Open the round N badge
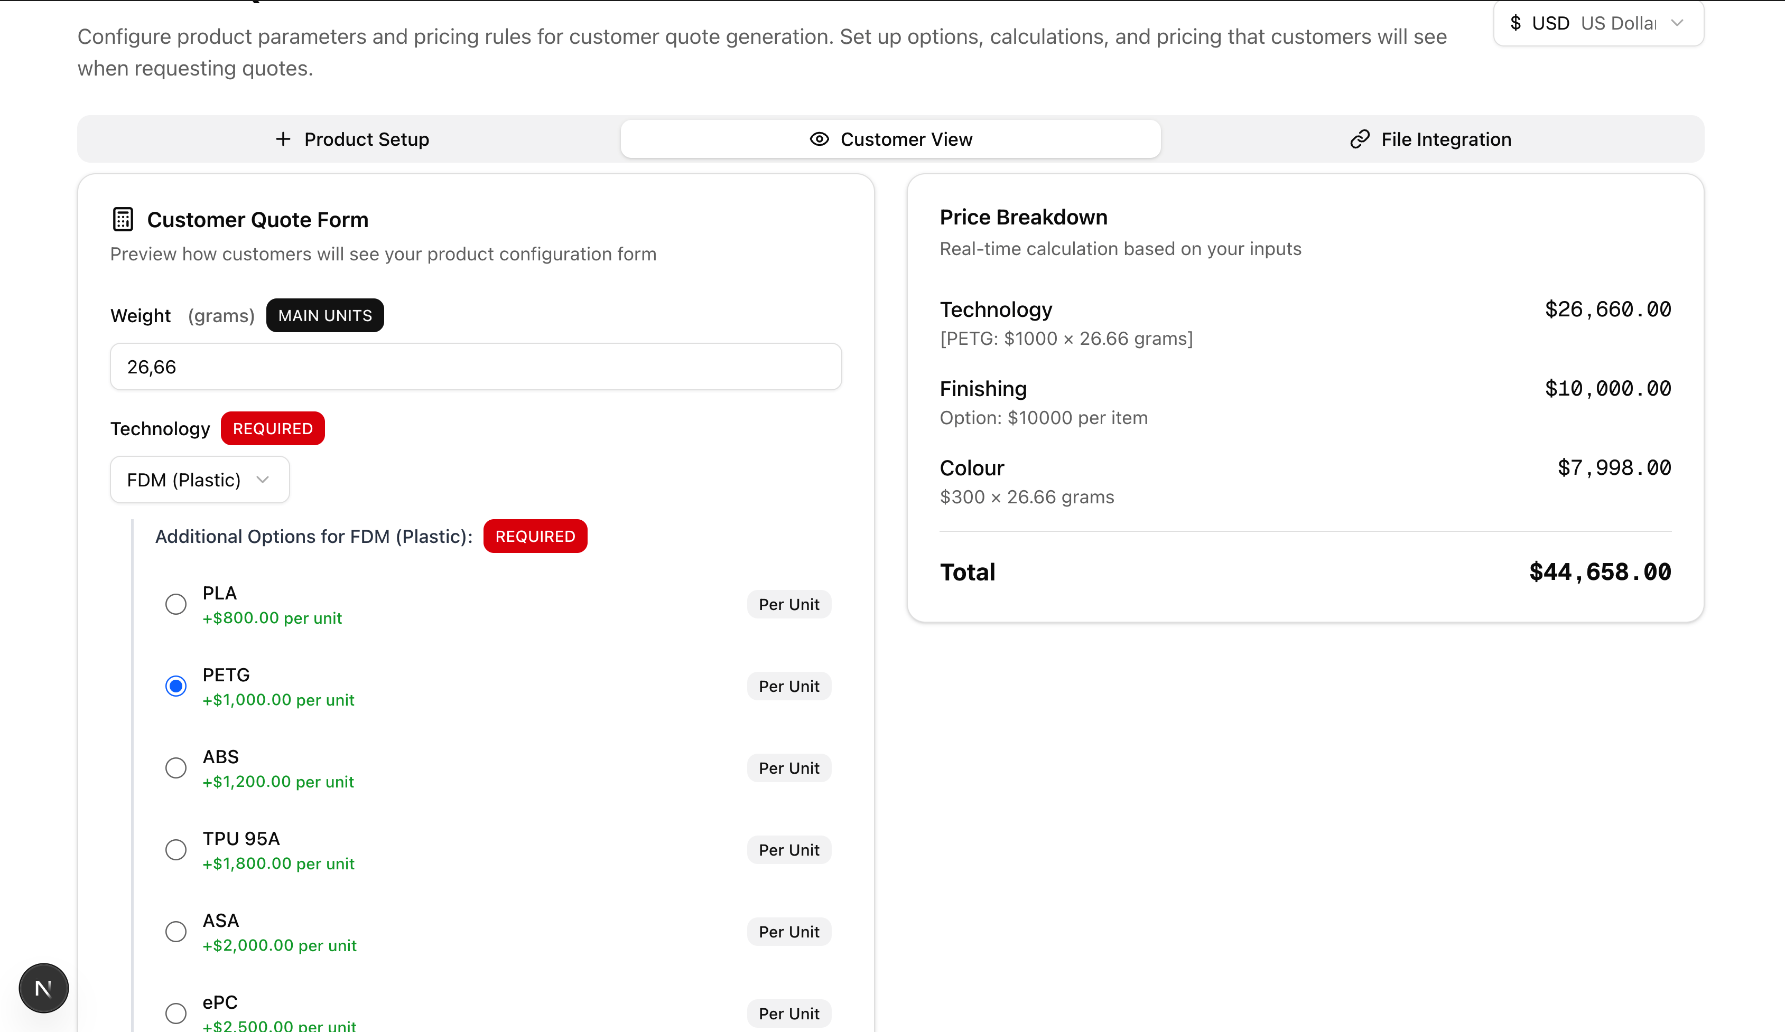The height and width of the screenshot is (1032, 1785). coord(43,988)
